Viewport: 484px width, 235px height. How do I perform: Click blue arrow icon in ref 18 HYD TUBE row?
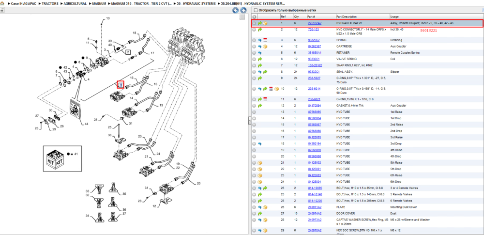[x=260, y=143]
